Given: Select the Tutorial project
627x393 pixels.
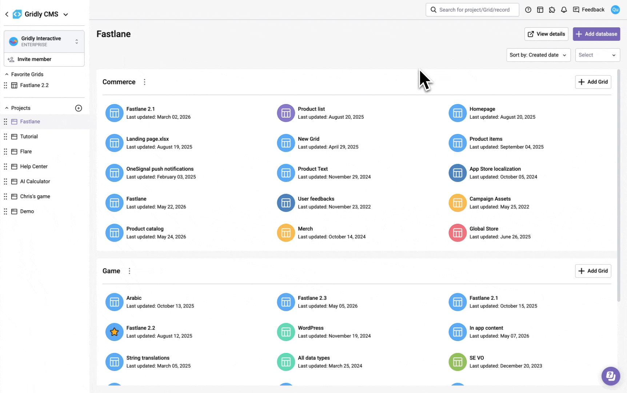Looking at the screenshot, I should (x=29, y=136).
